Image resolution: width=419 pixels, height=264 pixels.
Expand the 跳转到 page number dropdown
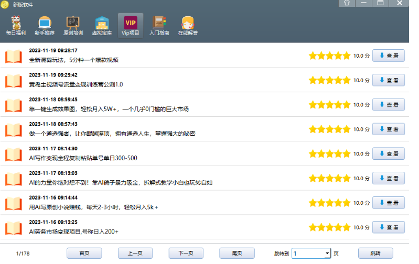pyautogui.click(x=327, y=254)
